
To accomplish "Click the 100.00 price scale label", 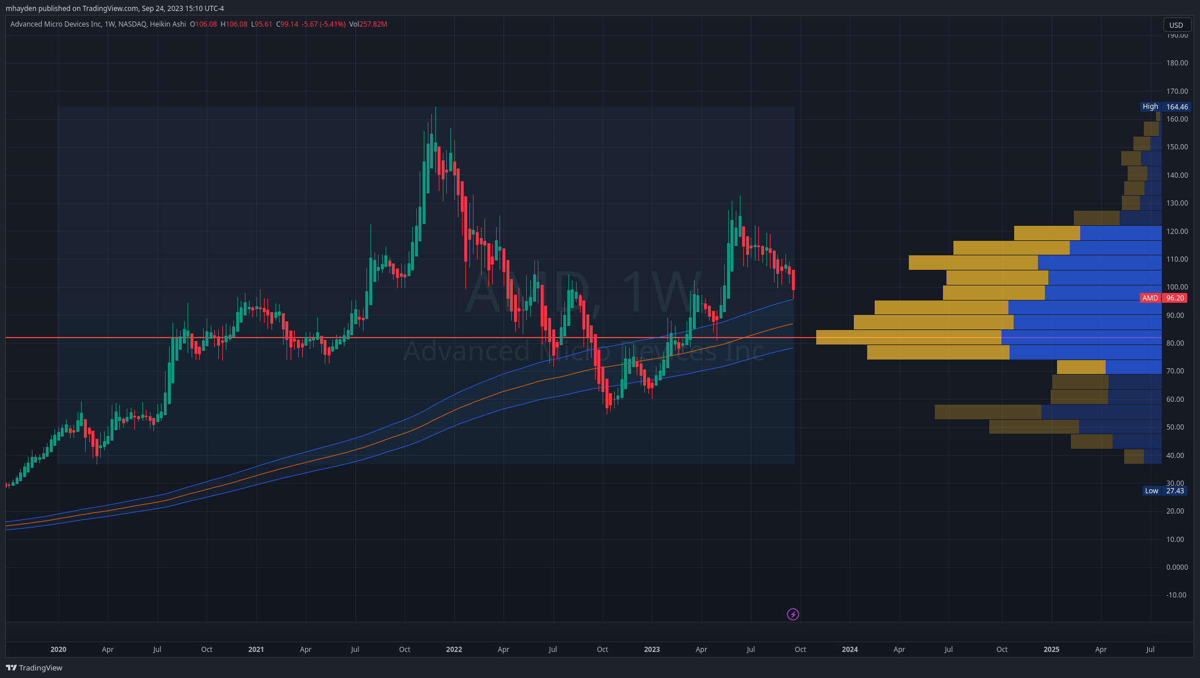I will [1177, 287].
